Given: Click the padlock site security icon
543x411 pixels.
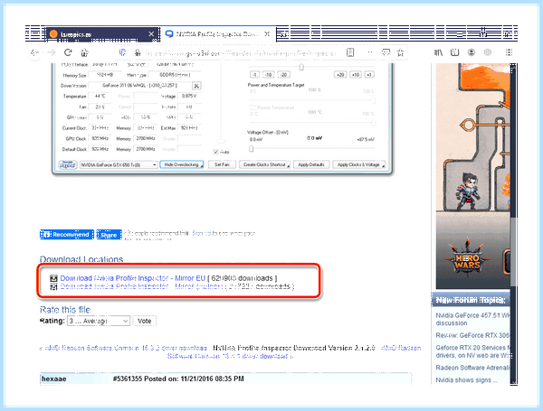Looking at the screenshot, I should pyautogui.click(x=138, y=52).
